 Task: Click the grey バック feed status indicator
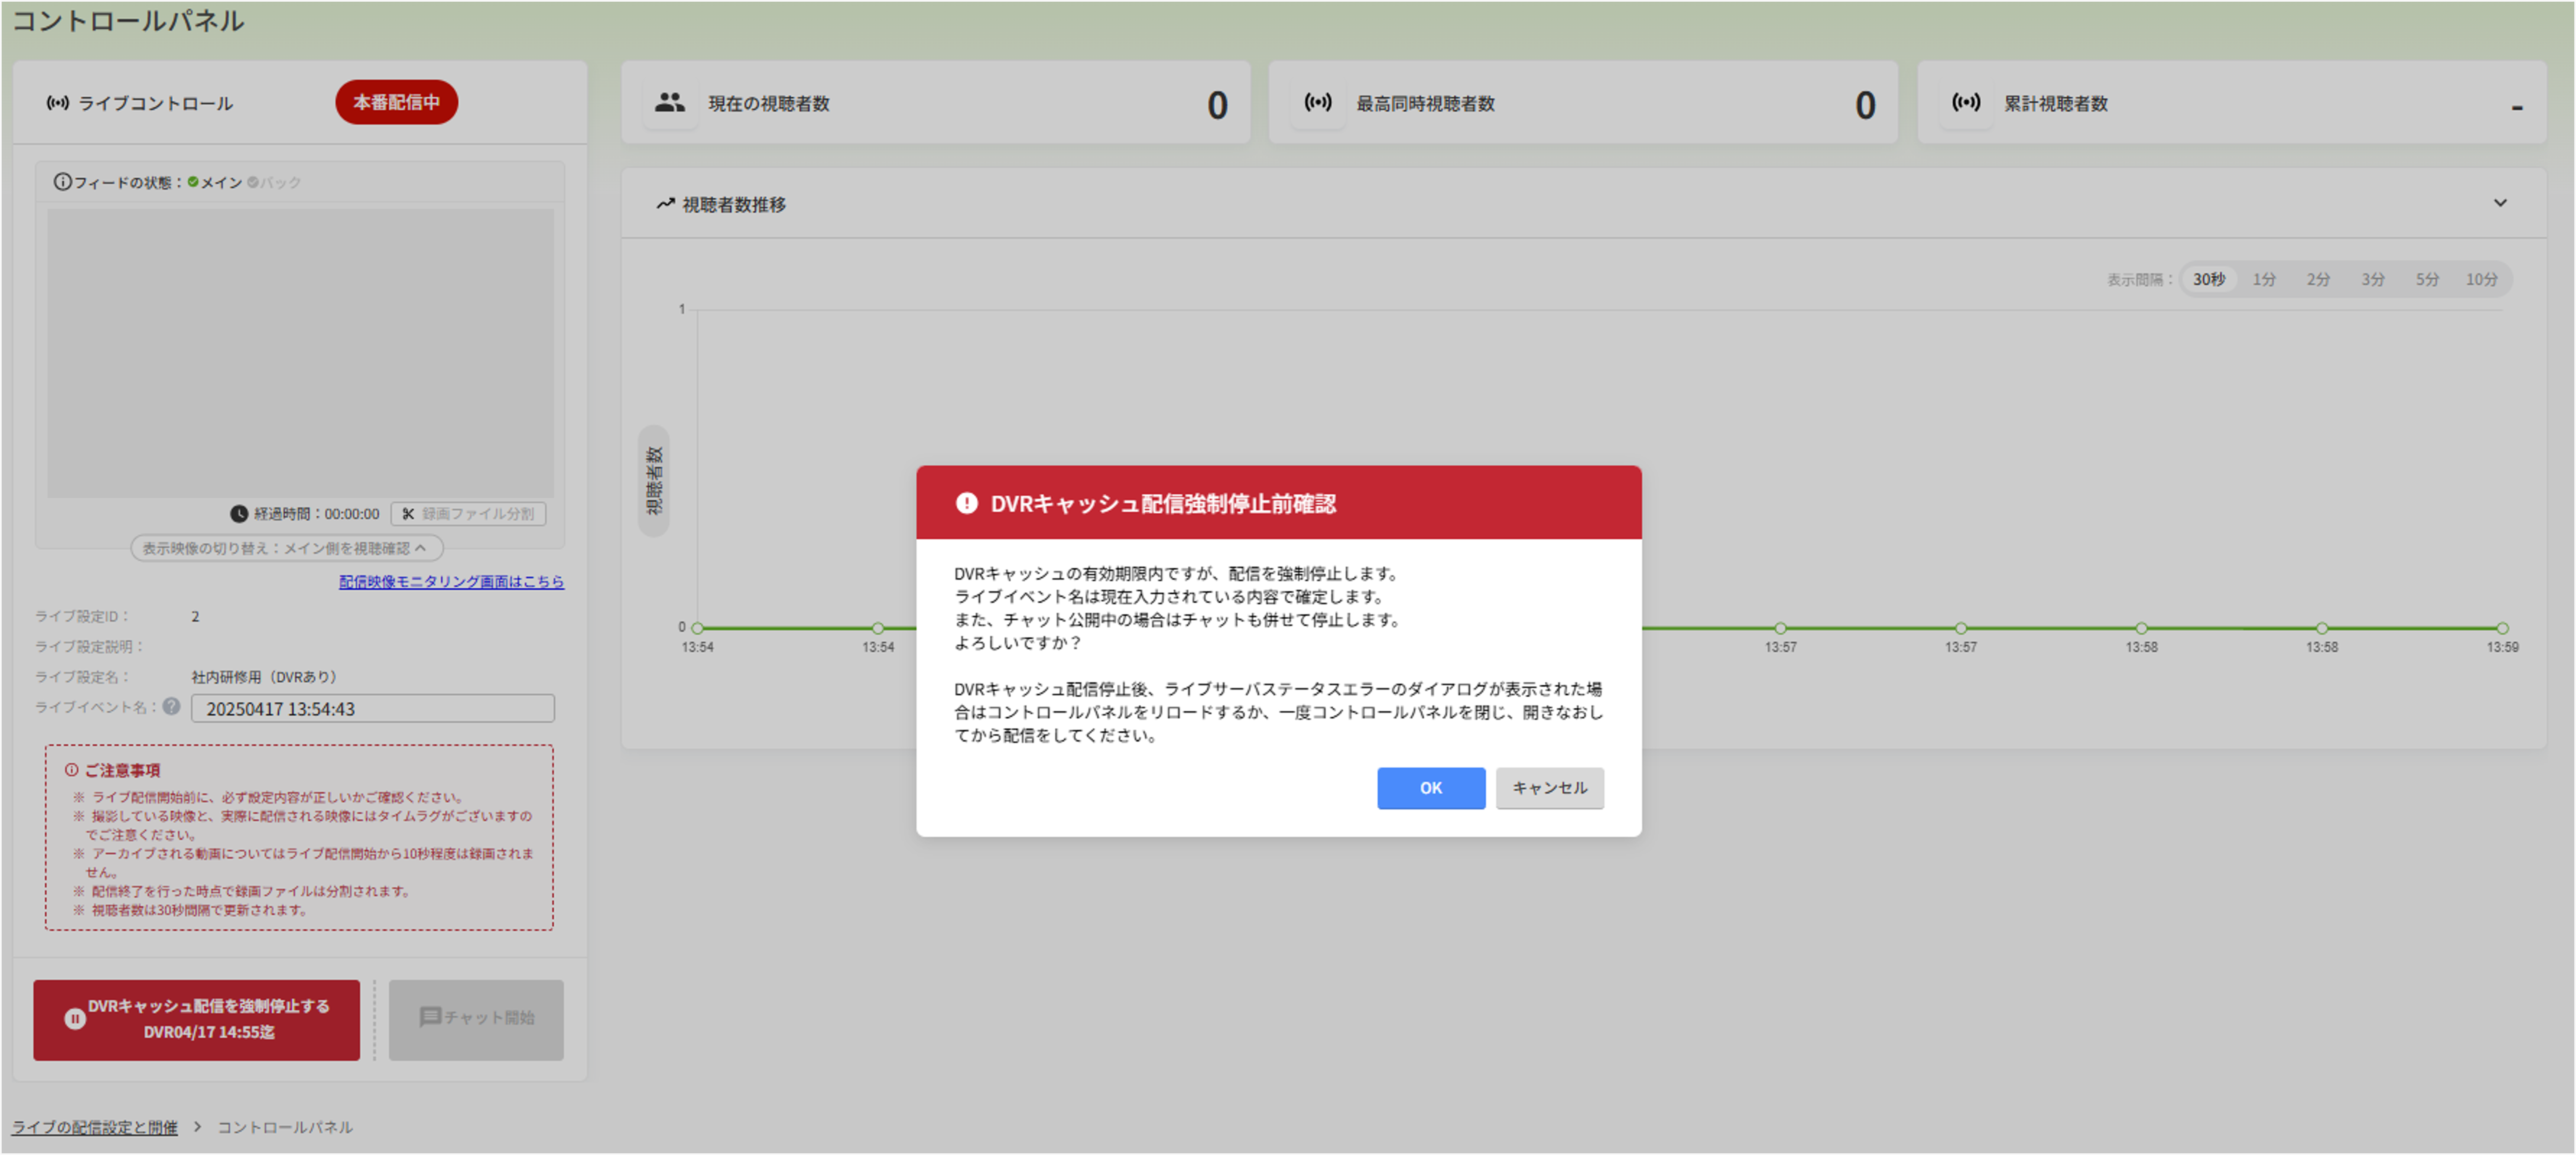coord(253,182)
